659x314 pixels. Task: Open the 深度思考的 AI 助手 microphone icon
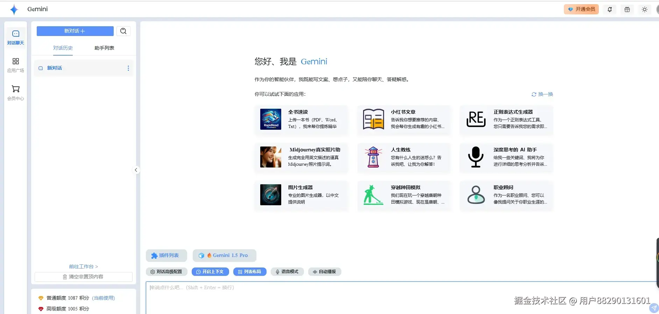[x=476, y=157]
